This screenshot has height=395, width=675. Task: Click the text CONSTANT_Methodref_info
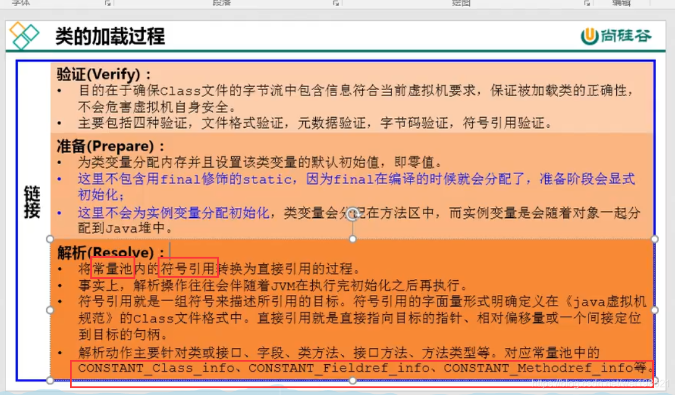538,368
